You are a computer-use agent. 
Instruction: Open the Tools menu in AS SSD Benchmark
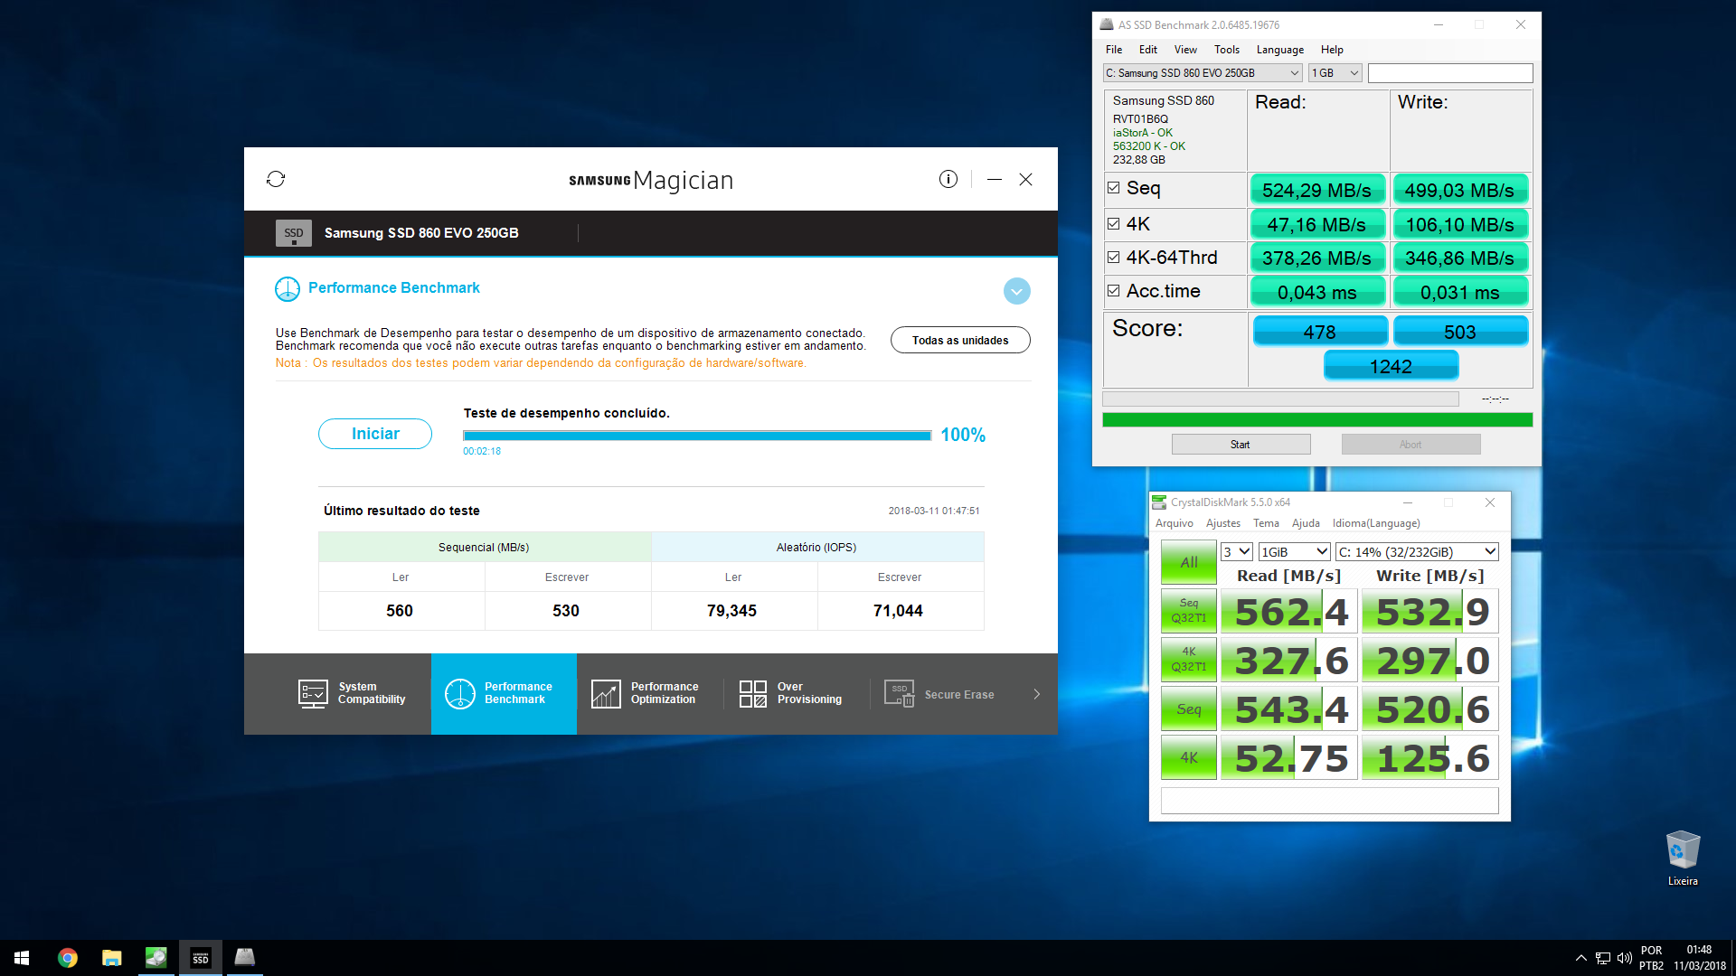point(1227,50)
